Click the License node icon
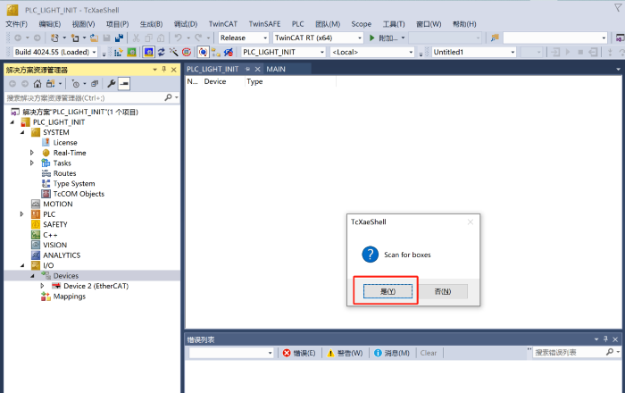The image size is (625, 393). point(46,142)
